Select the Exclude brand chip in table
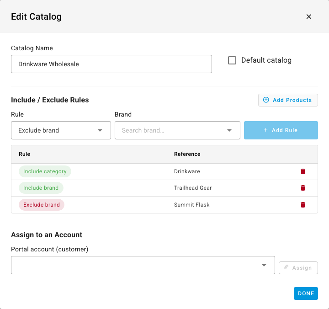Viewport: 329px width, 309px height. pyautogui.click(x=42, y=205)
